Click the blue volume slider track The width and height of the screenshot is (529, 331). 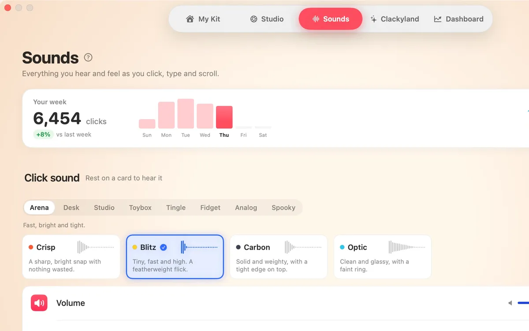(523, 303)
